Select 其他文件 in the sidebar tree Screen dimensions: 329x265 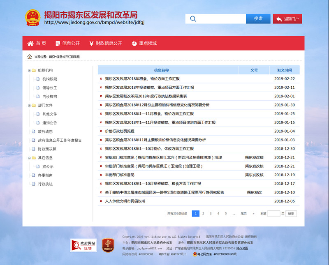(x=50, y=114)
